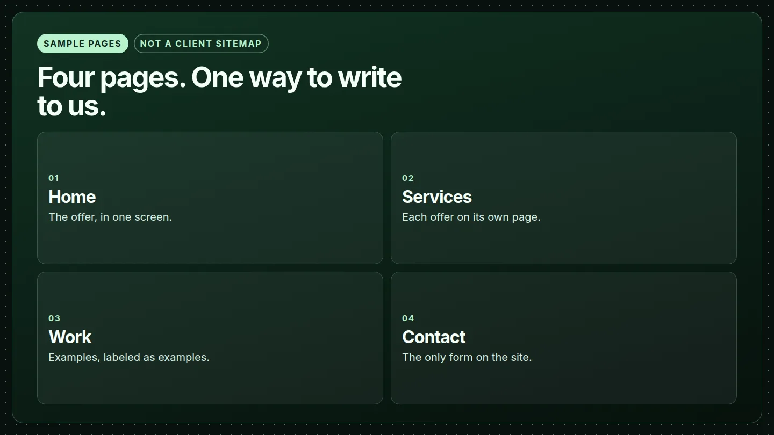Screen dimensions: 774x435
Task: Click the 'Contact' card title
Action: 434,337
